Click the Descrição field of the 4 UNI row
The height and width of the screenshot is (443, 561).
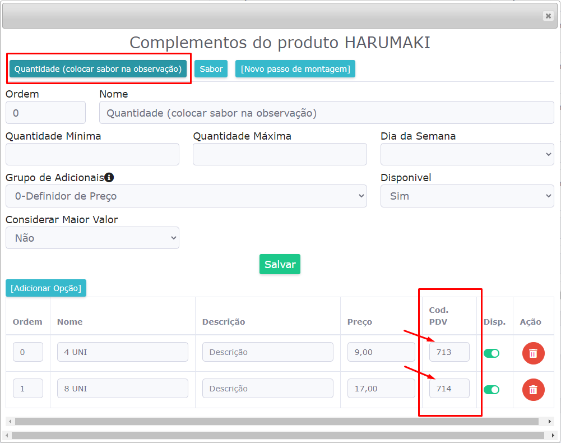click(x=268, y=352)
